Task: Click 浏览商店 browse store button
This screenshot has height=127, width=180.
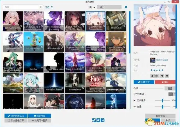Action: click(40, 116)
